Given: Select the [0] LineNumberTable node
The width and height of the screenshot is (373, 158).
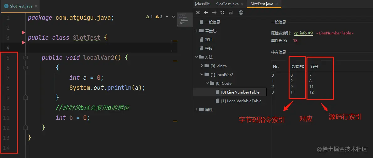Looking at the screenshot, I should click(x=240, y=92).
